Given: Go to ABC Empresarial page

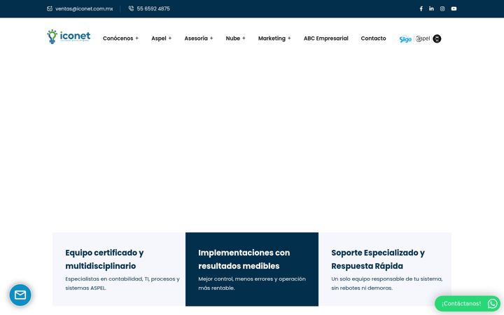Looking at the screenshot, I should pos(326,38).
